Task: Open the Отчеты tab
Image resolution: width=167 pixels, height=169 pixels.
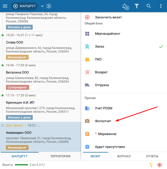Action: (x=152, y=156)
